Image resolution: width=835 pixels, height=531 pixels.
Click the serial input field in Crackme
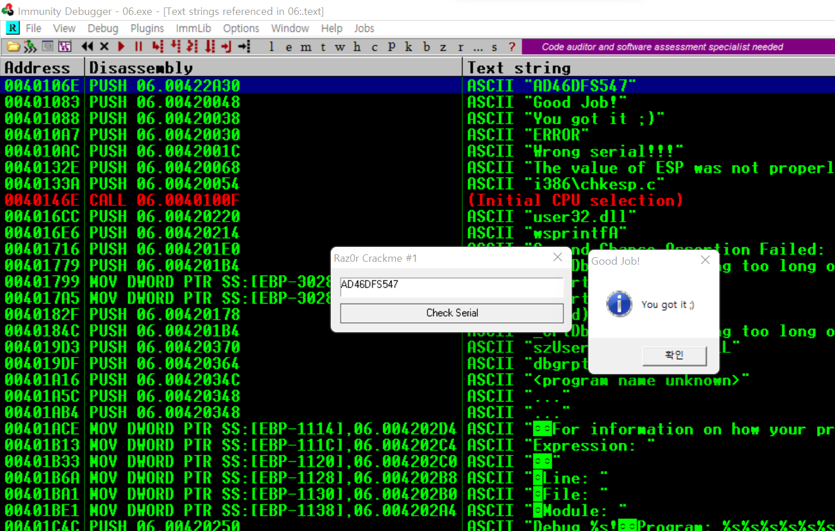(x=452, y=286)
